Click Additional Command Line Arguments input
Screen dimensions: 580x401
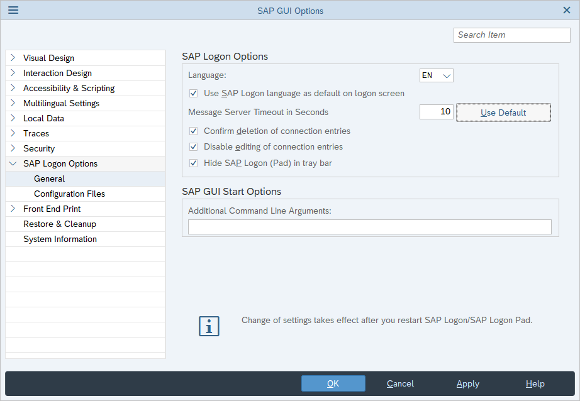(x=369, y=226)
